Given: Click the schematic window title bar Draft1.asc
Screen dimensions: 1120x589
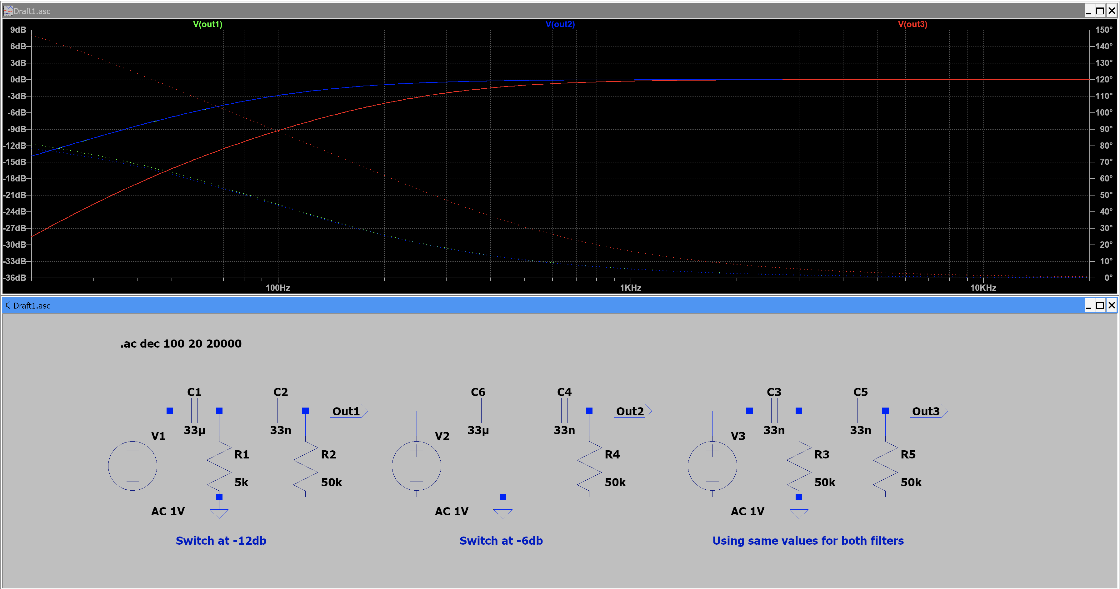Looking at the screenshot, I should [560, 305].
